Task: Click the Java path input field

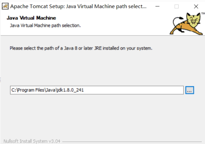Action: (x=97, y=90)
